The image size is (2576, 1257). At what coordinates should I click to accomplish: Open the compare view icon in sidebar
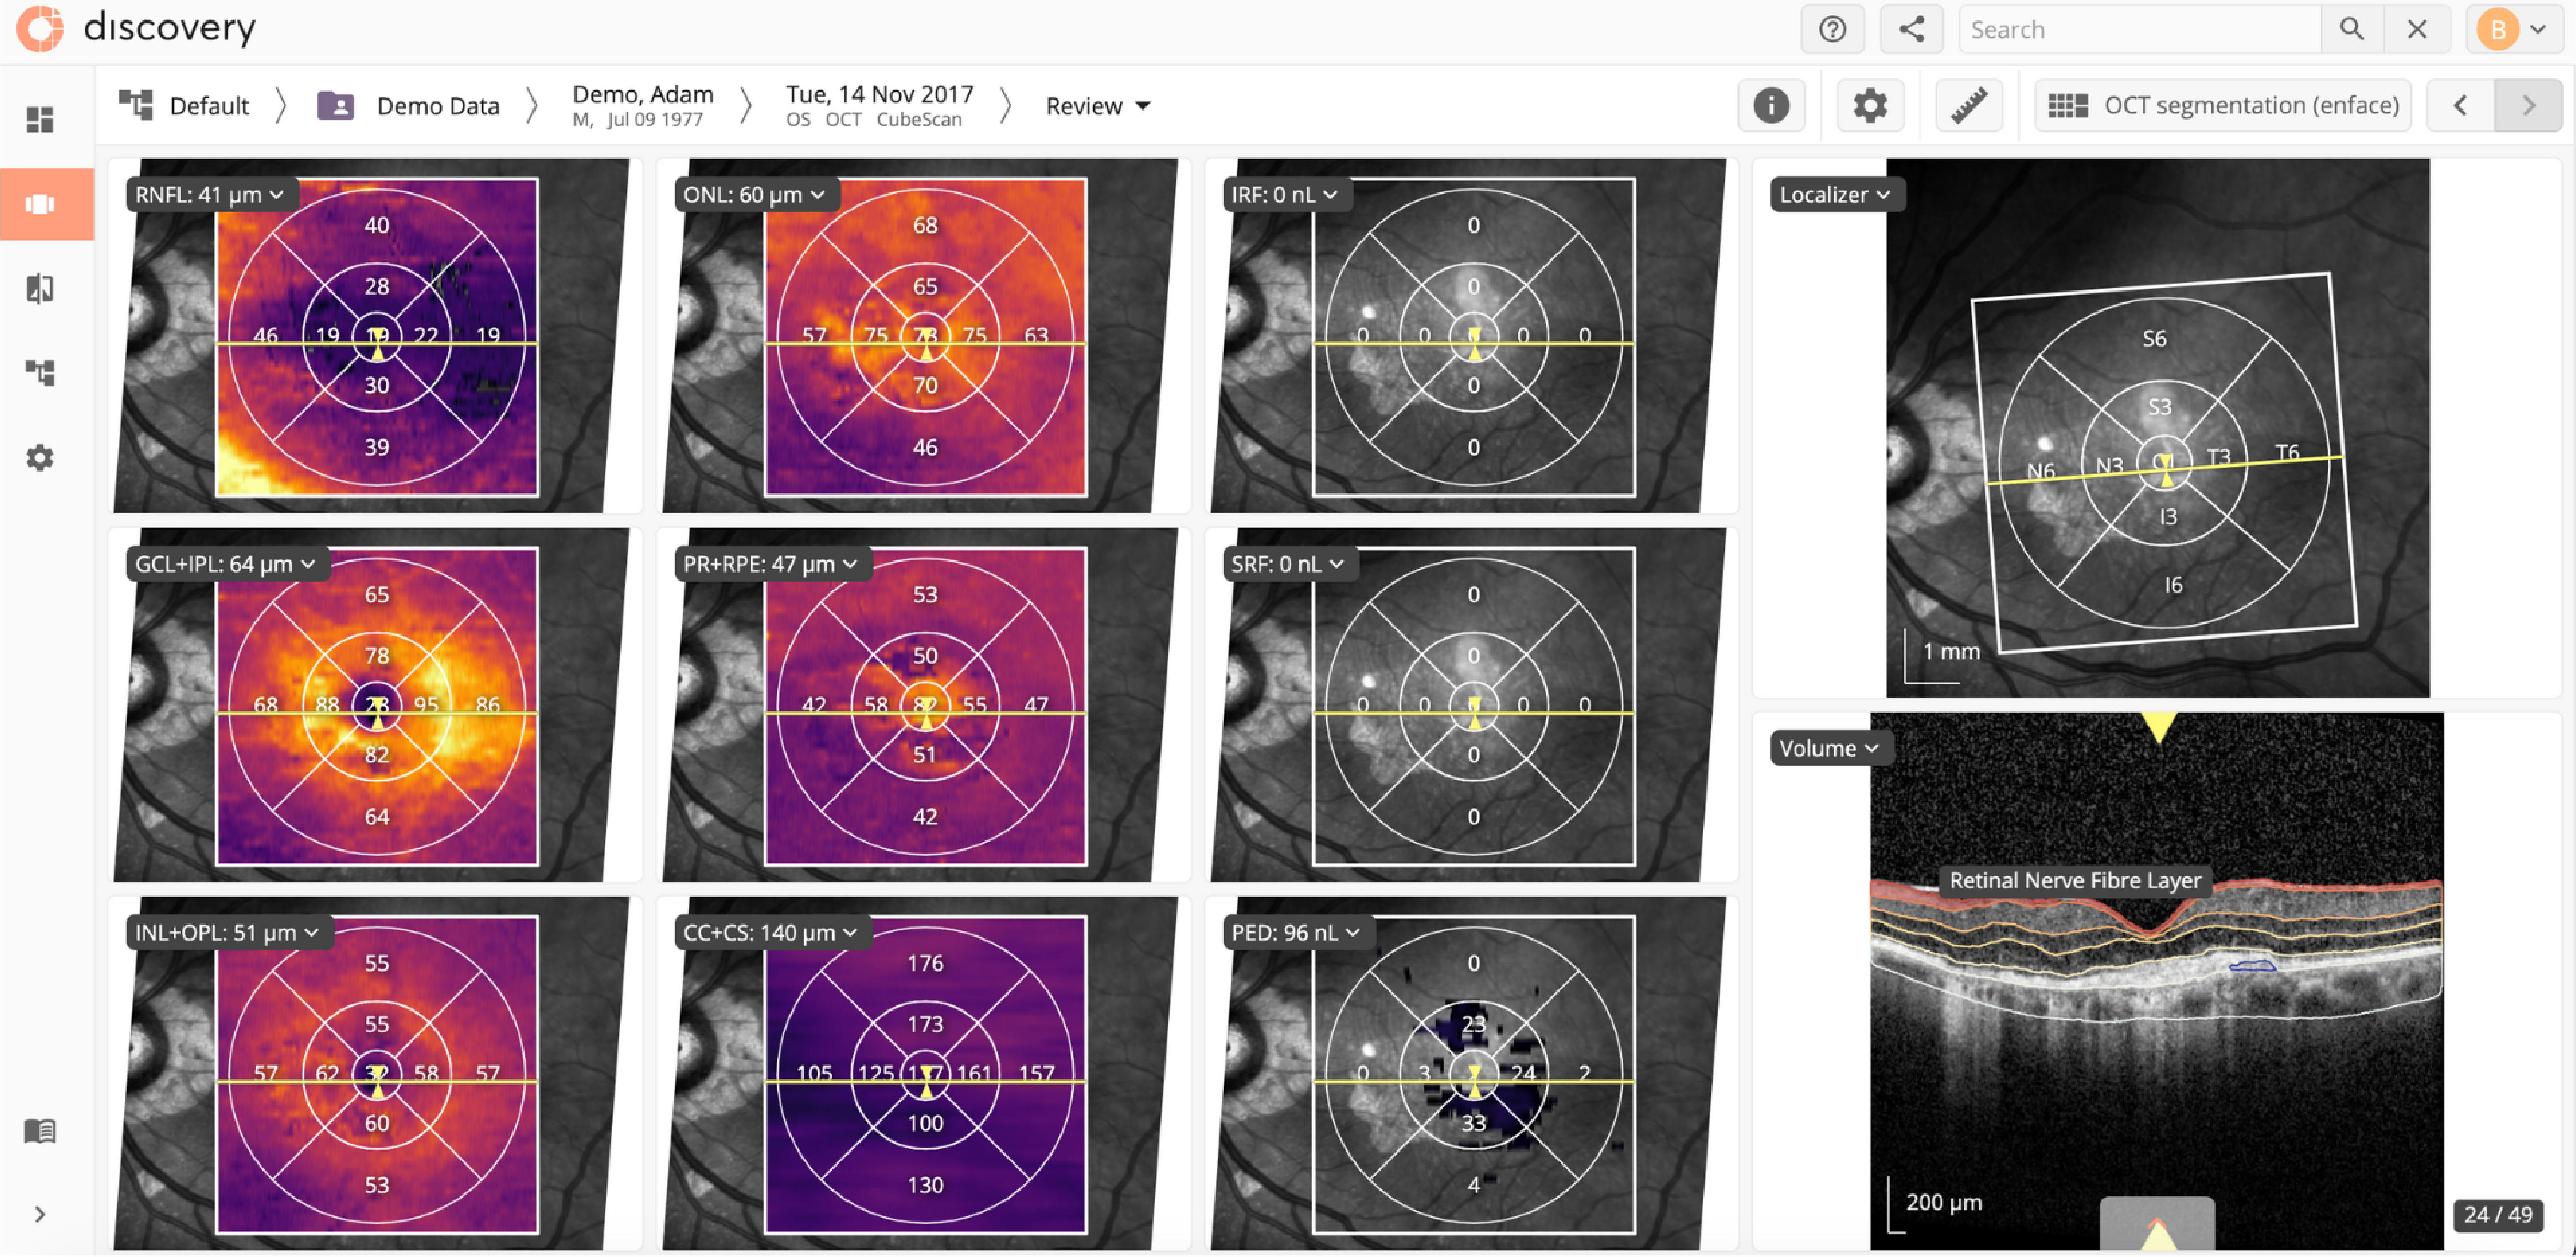(x=40, y=289)
